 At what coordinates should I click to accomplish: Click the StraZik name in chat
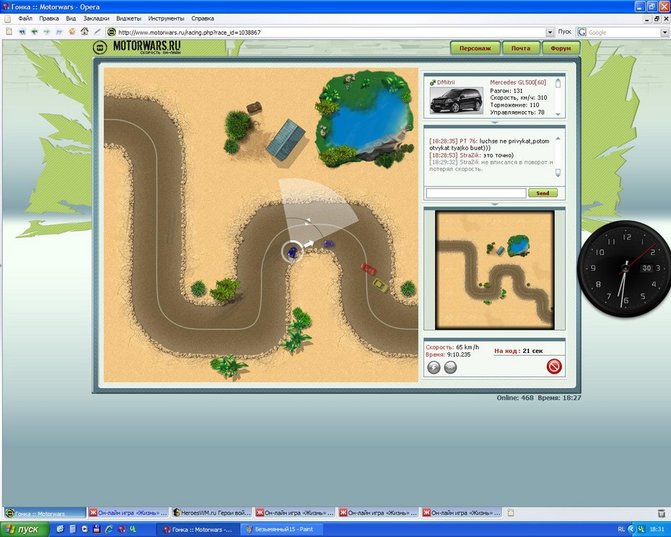470,155
